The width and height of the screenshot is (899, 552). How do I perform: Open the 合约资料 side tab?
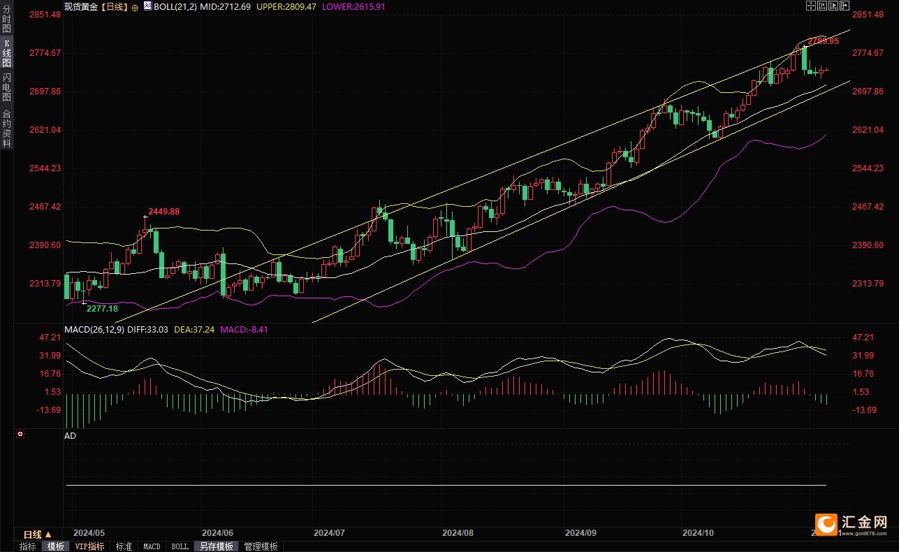(6, 128)
